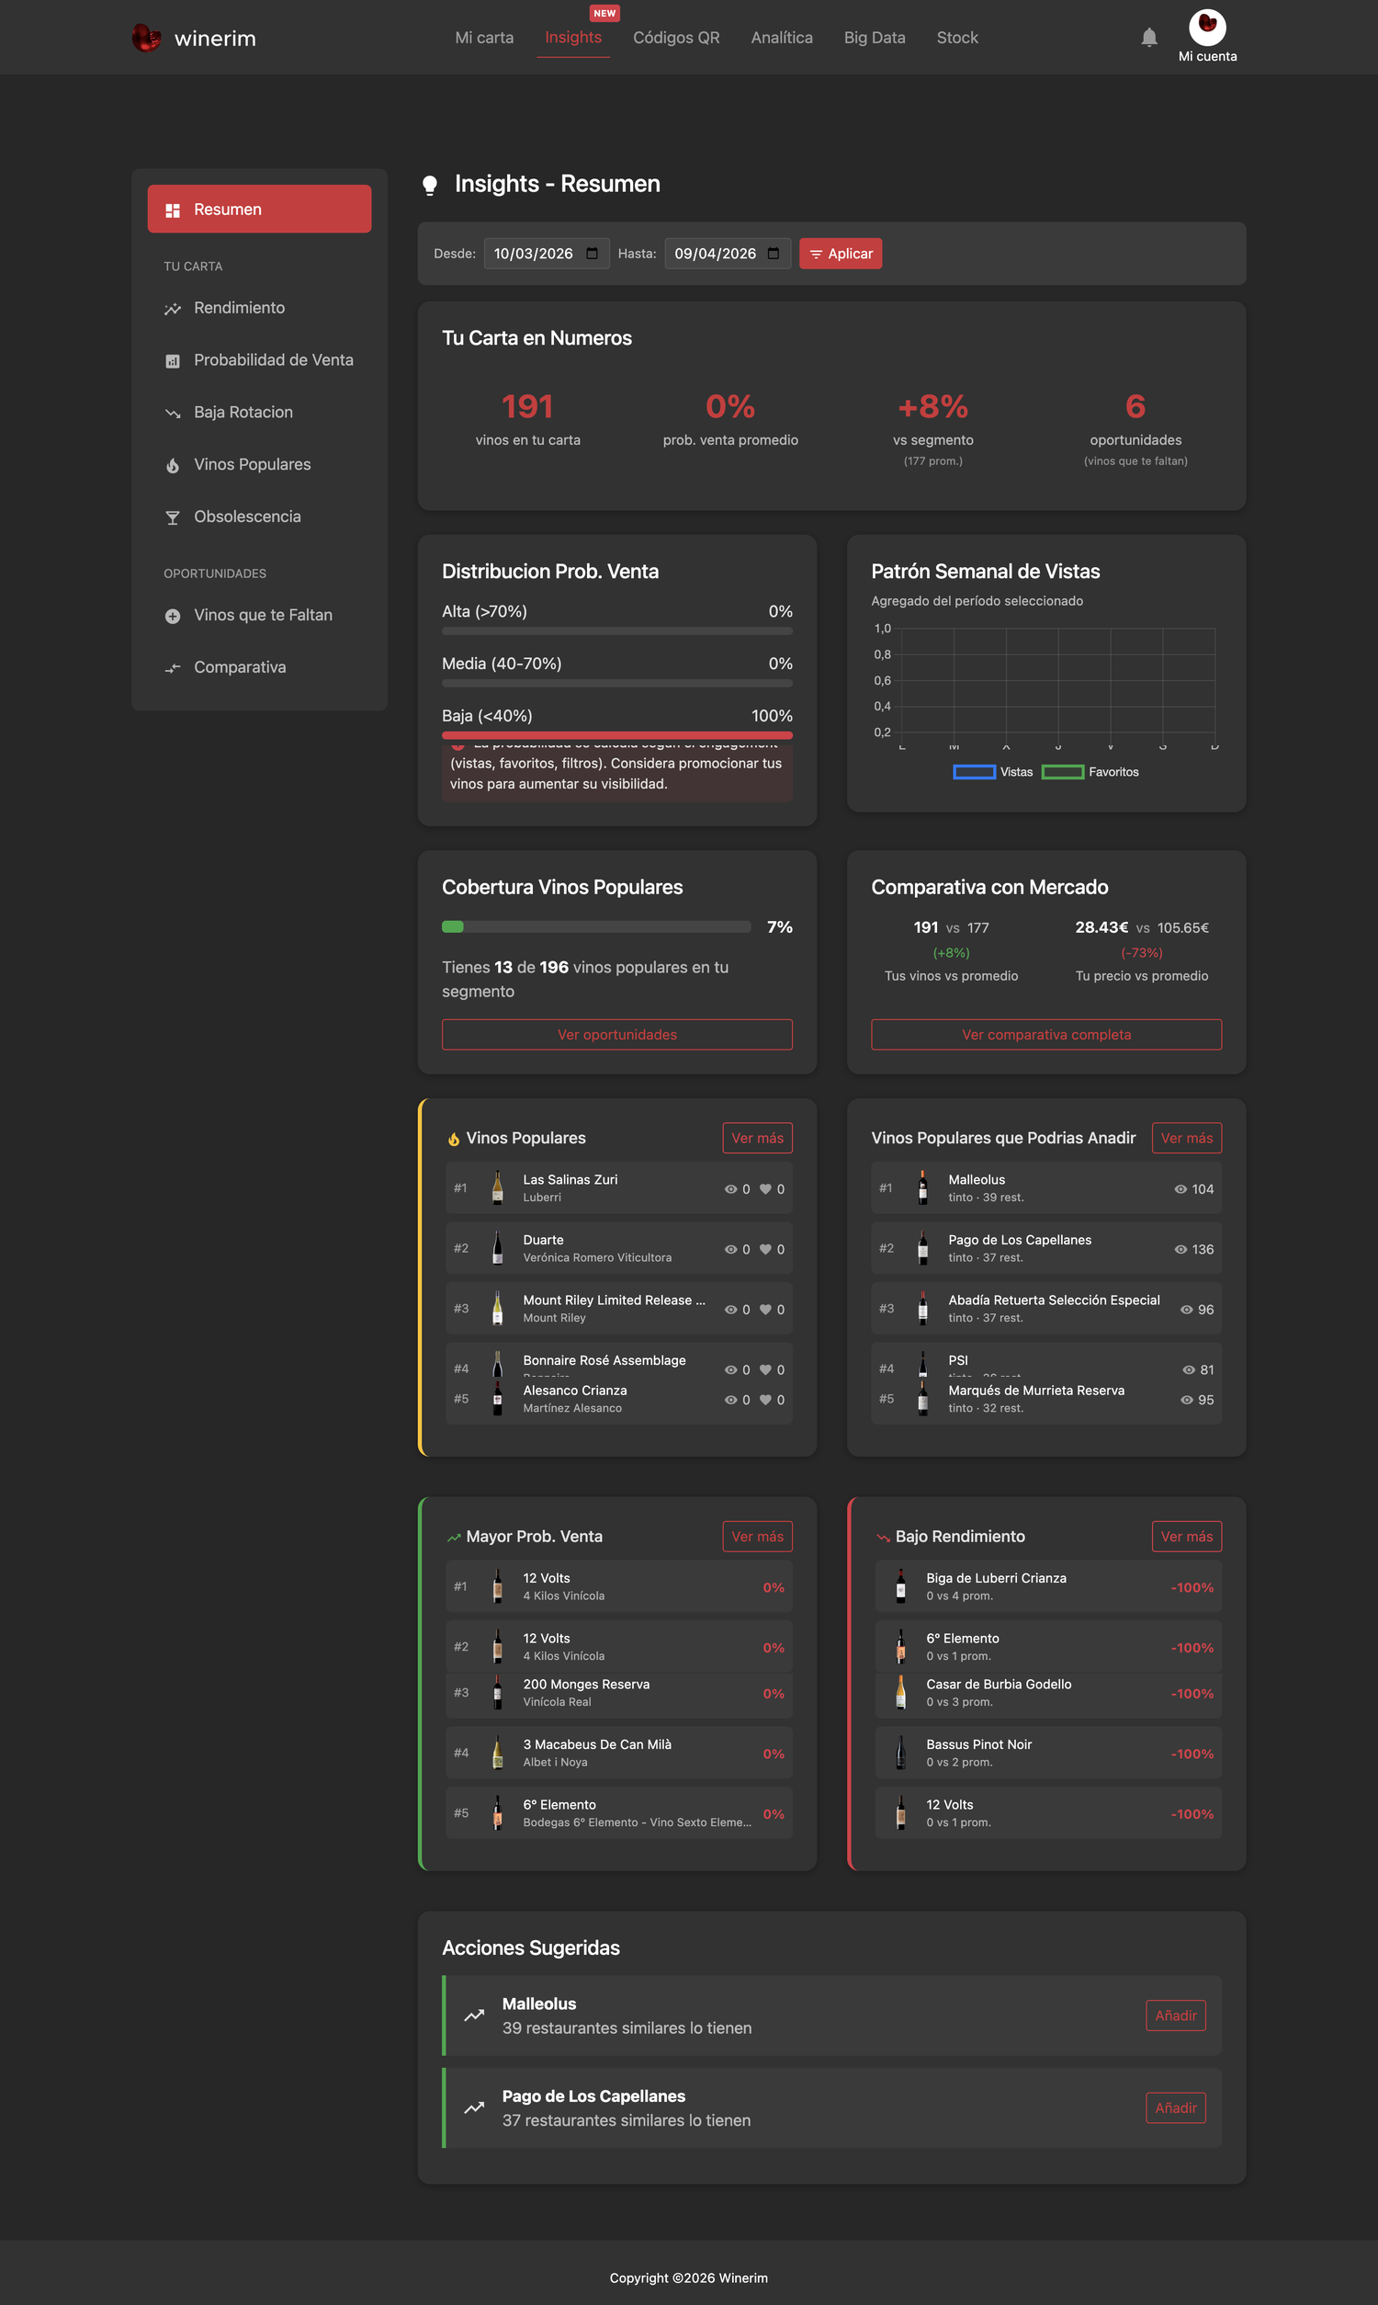Go to Mi carta tab
This screenshot has height=2305, width=1378.
tap(484, 37)
